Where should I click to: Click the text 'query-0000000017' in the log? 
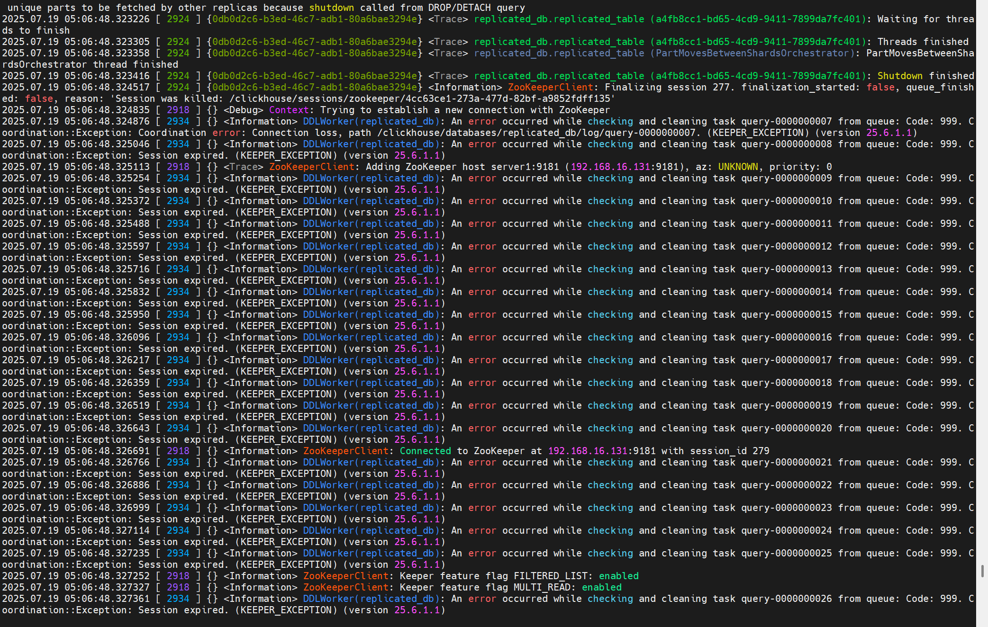click(x=787, y=360)
